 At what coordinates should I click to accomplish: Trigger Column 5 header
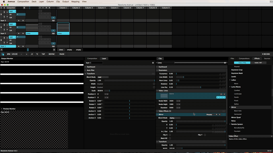coord(114,8)
